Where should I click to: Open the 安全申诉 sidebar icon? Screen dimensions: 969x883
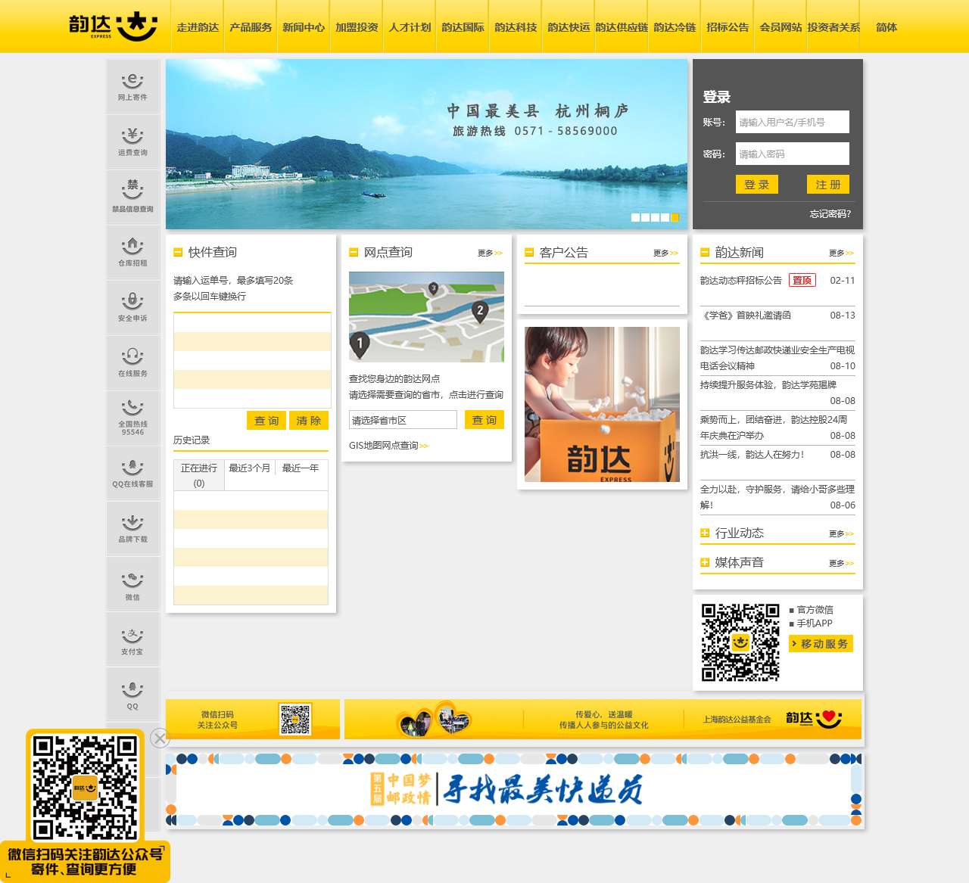[132, 307]
